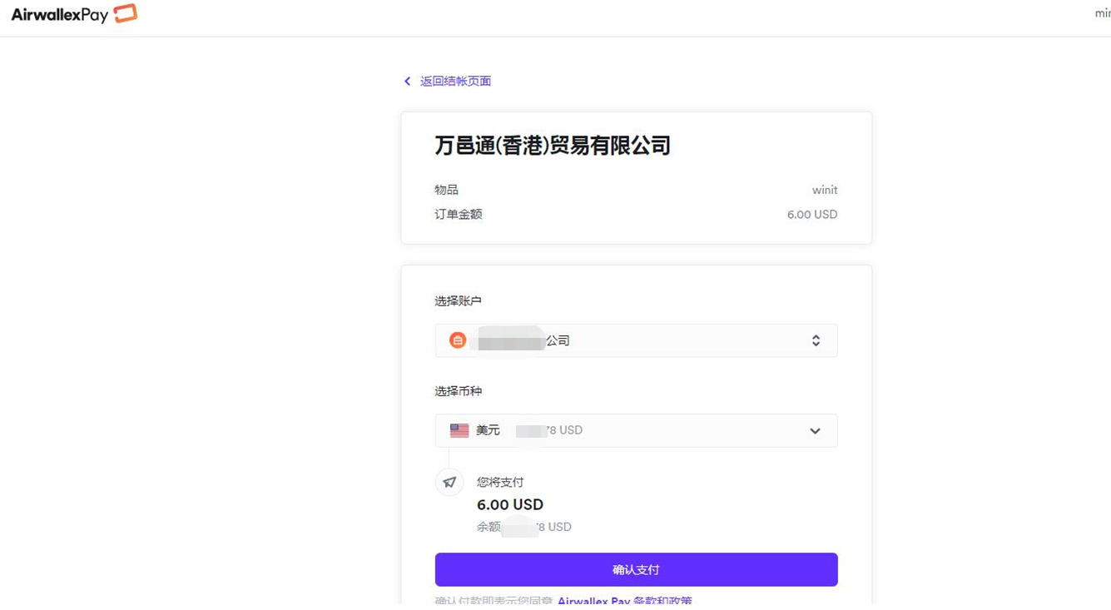The height and width of the screenshot is (610, 1111).
Task: Click the 选择账户 label
Action: pyautogui.click(x=459, y=301)
